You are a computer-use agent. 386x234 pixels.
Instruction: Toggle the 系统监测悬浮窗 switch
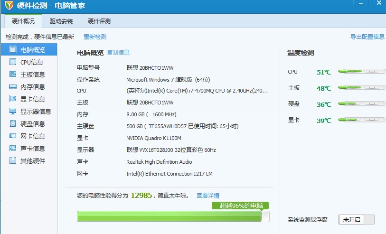pos(357,219)
